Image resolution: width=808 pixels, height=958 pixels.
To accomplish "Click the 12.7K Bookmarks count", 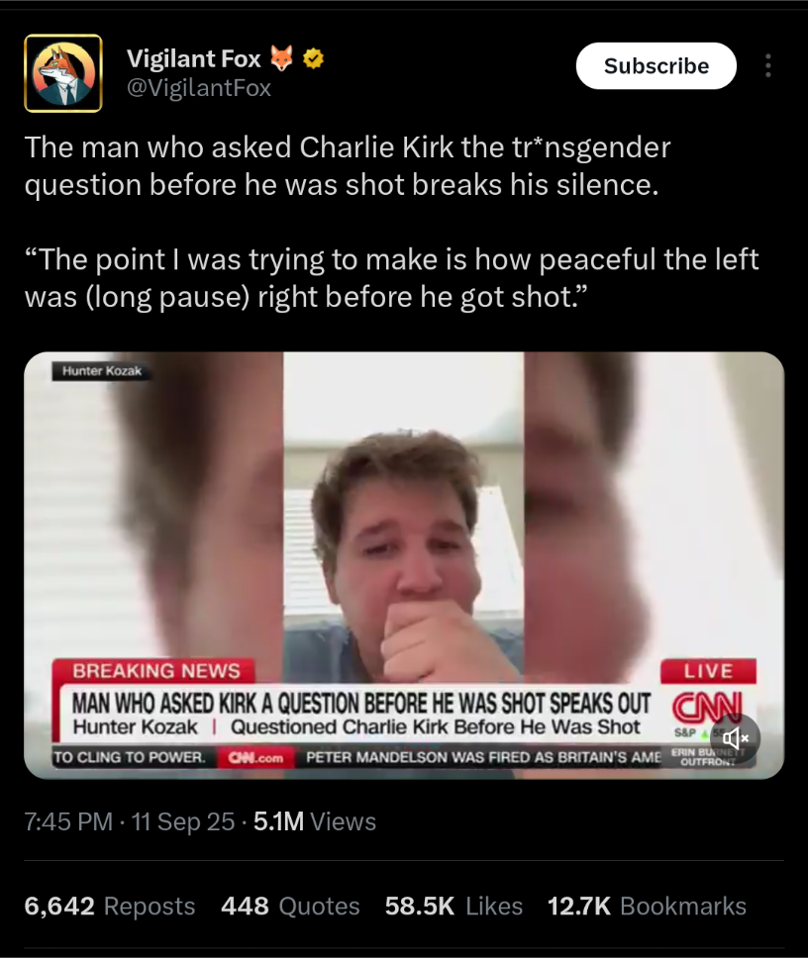I will point(647,907).
